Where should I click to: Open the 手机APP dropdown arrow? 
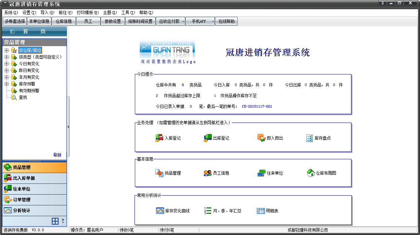[x=213, y=22]
